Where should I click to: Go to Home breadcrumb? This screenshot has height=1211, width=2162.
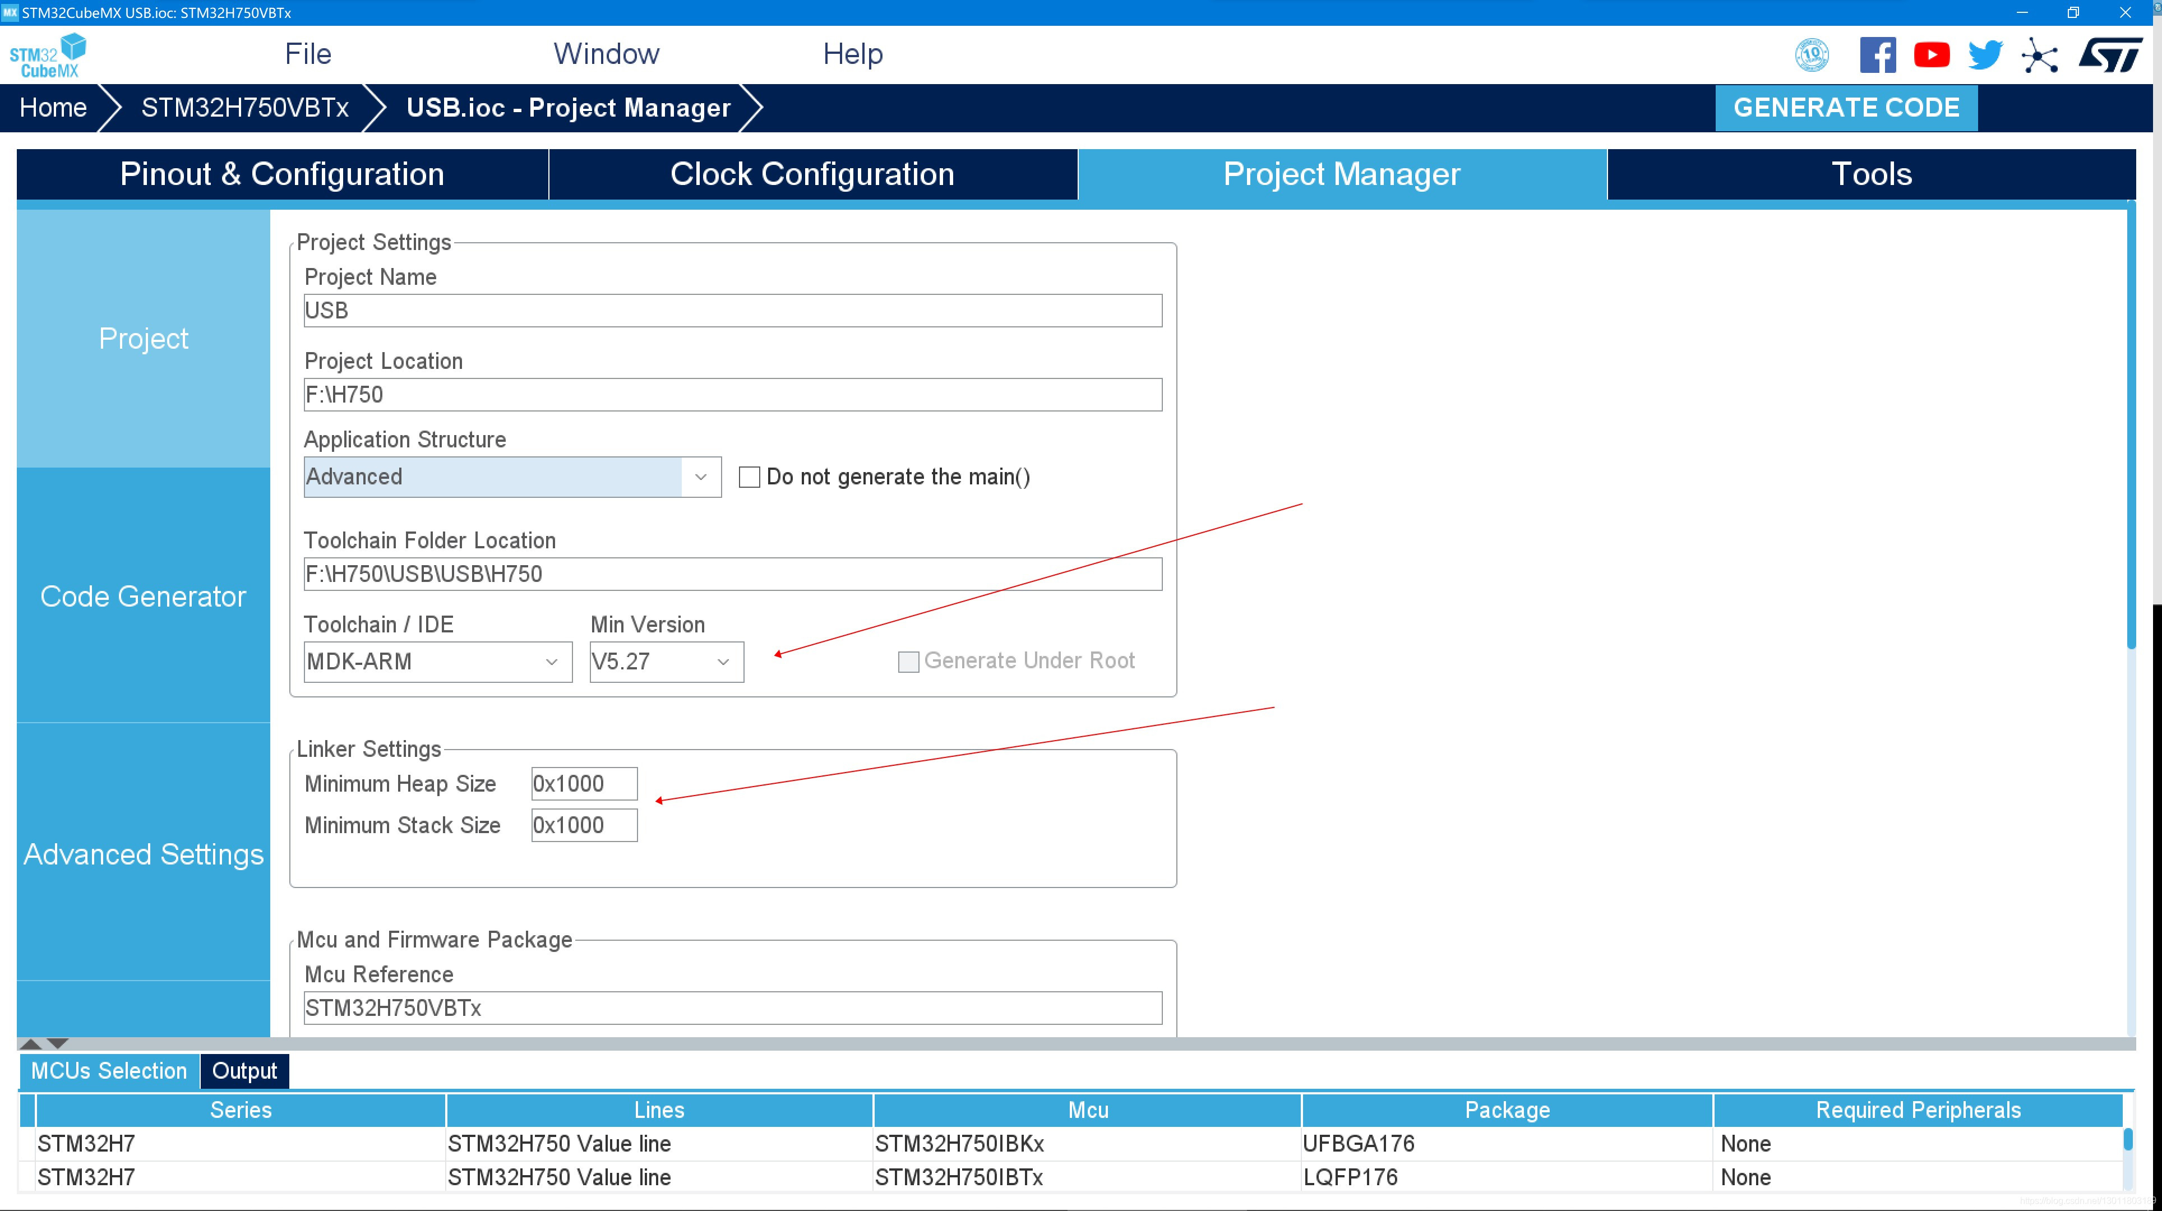(x=53, y=108)
